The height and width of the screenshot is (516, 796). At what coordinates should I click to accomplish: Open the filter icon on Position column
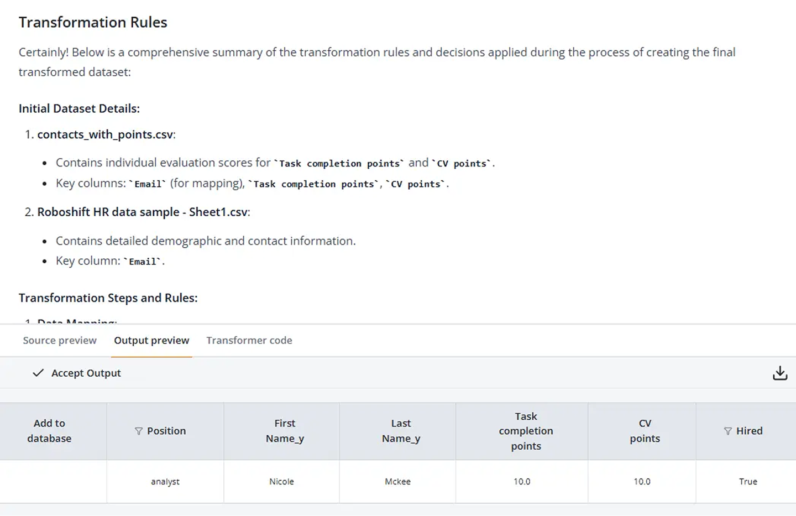(x=139, y=431)
